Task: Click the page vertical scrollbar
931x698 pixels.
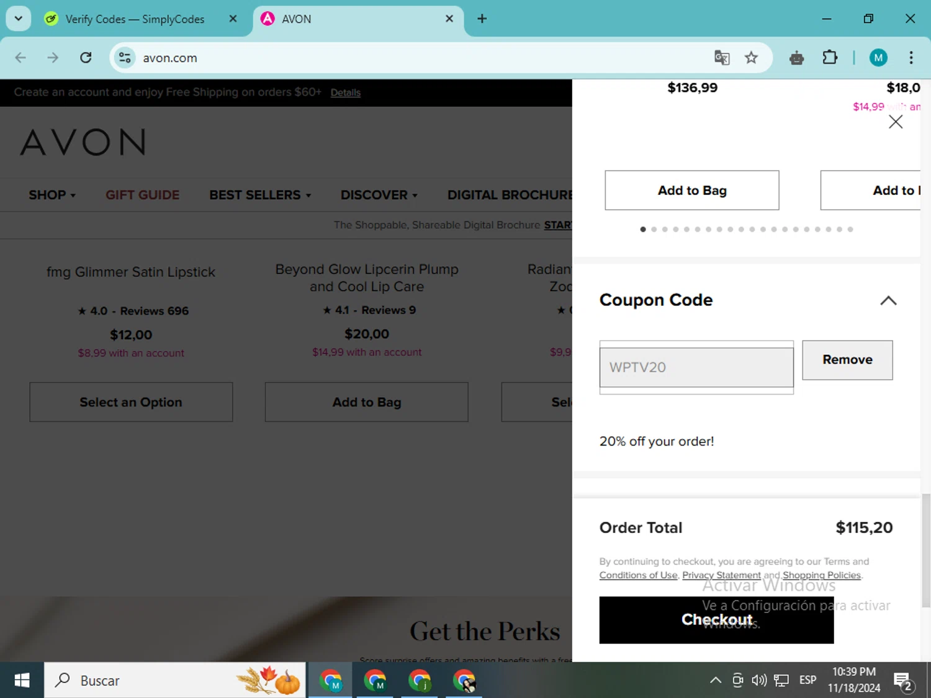Action: [x=926, y=550]
